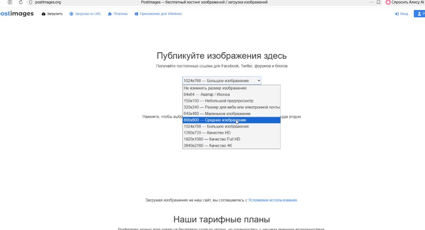Click the blue user registration button
The width and height of the screenshot is (425, 230).
pyautogui.click(x=419, y=14)
